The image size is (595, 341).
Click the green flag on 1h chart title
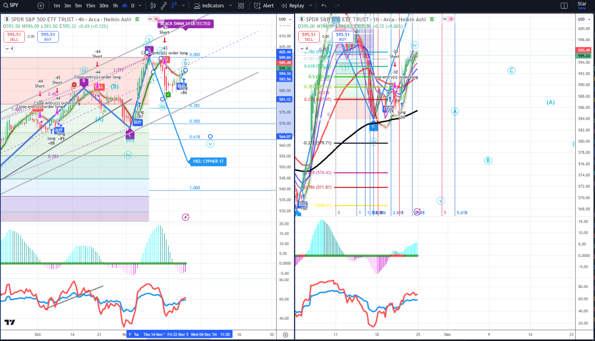click(x=432, y=19)
